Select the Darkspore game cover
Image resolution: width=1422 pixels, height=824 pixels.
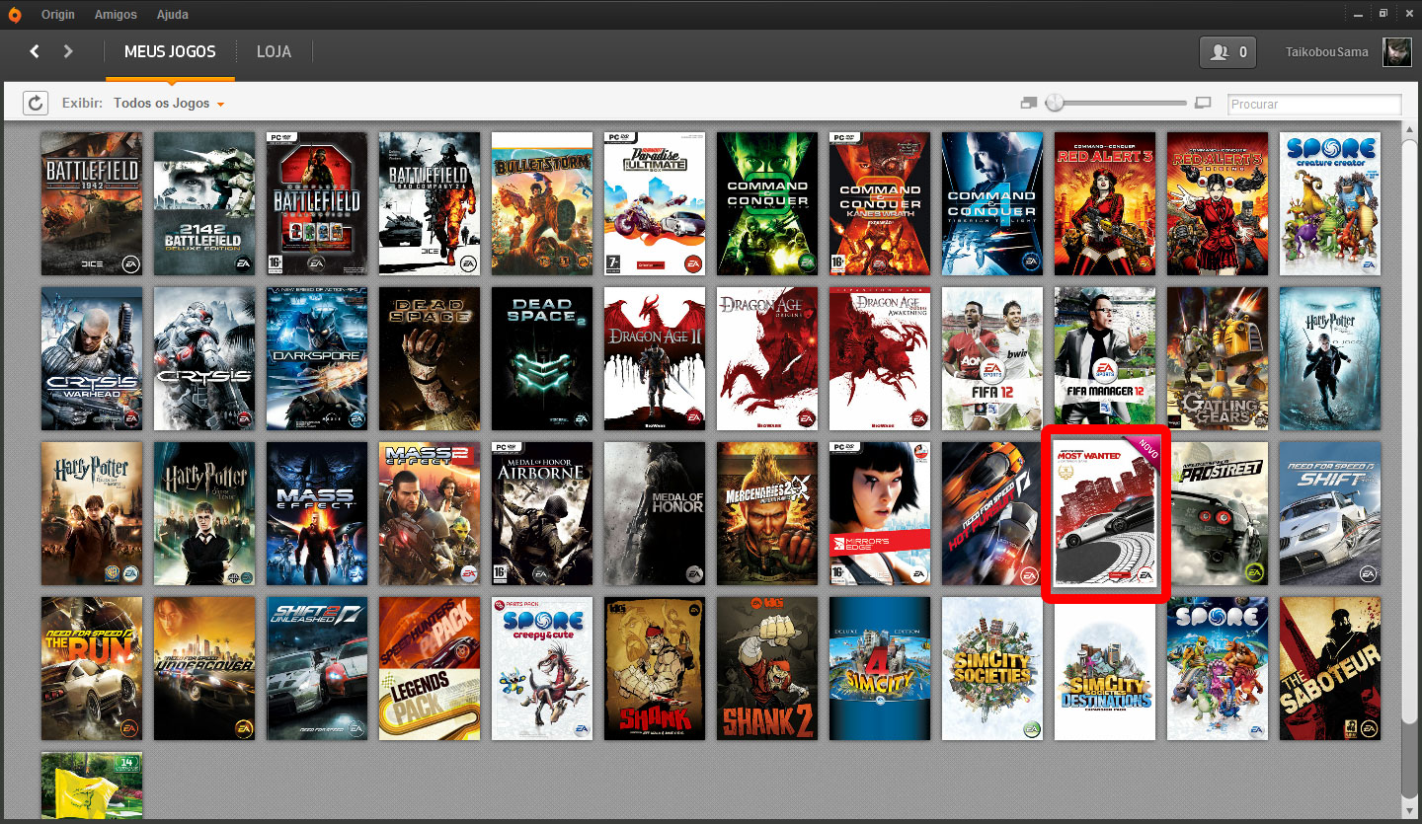tap(317, 358)
